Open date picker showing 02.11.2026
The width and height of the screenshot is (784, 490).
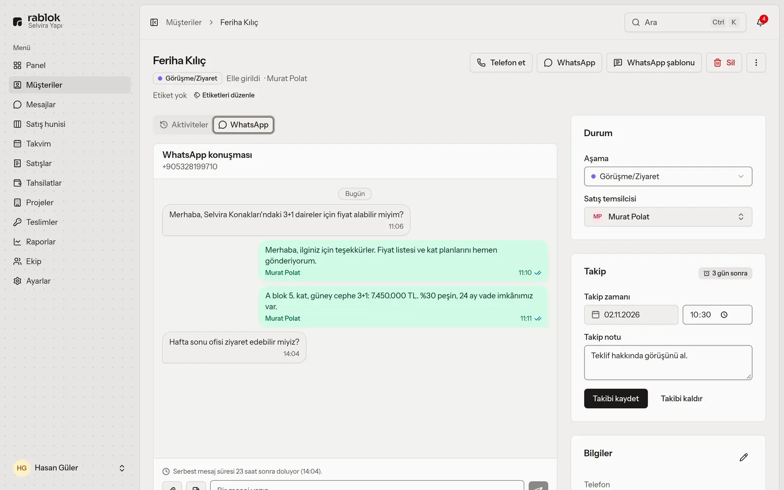click(631, 315)
